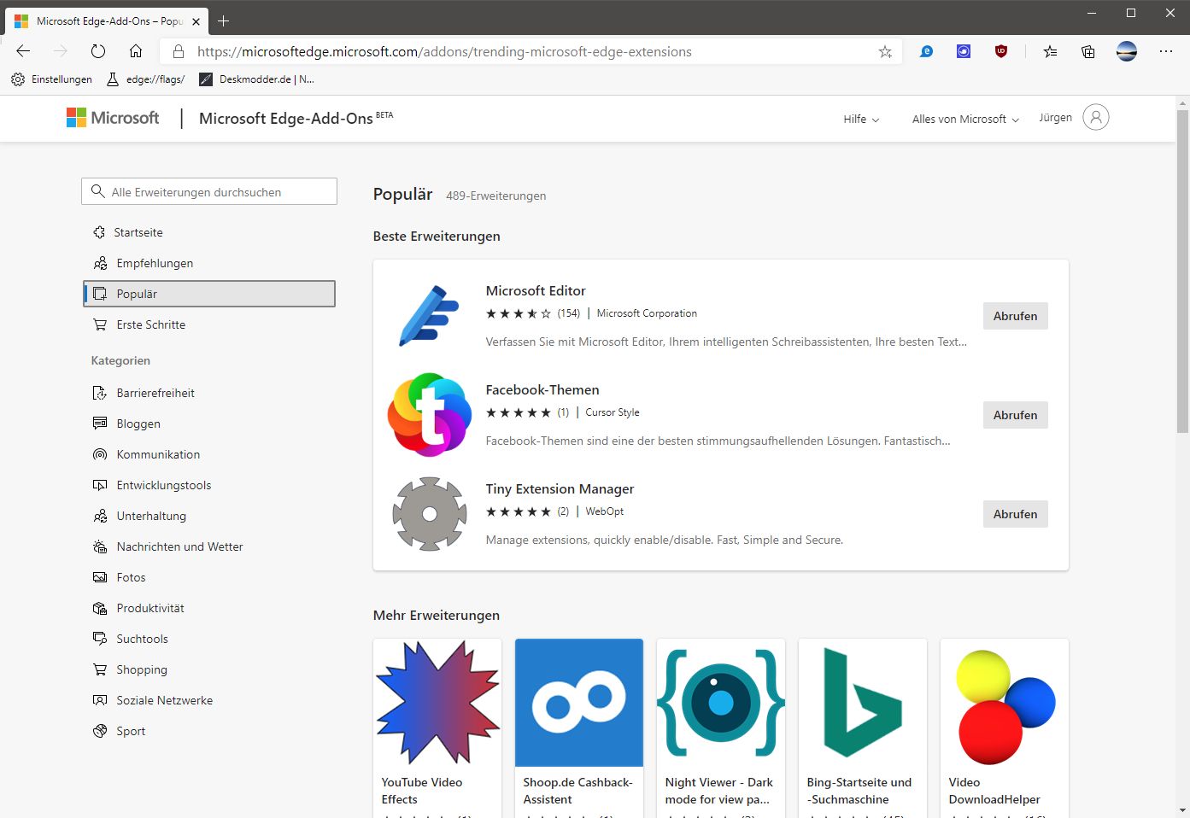Image resolution: width=1190 pixels, height=818 pixels.
Task: Open a new tab with the plus icon
Action: pos(223,20)
